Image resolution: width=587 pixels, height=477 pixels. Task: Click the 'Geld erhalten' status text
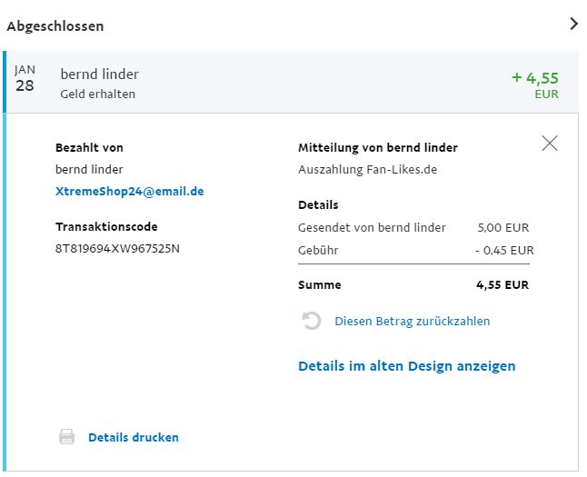click(98, 94)
